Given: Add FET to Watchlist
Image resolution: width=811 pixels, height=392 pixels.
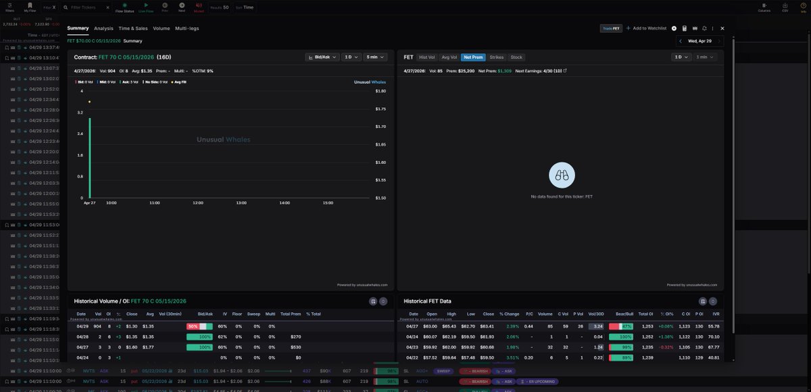Looking at the screenshot, I should click(647, 28).
